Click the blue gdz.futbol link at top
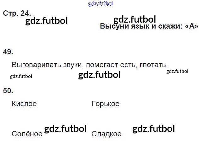 point(100,3)
